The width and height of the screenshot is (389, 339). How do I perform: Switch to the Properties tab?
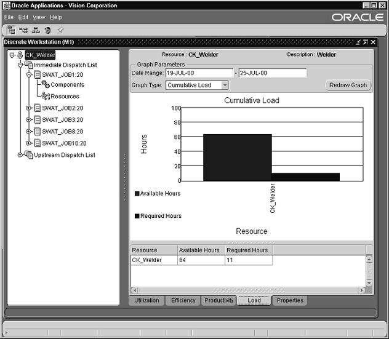pos(290,300)
